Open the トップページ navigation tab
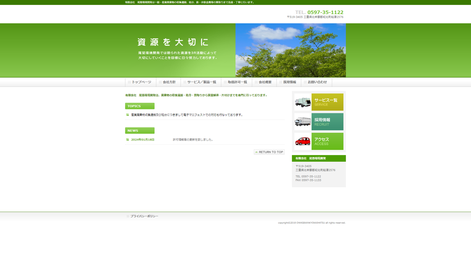Viewport: 471px width, 265px height. 140,82
